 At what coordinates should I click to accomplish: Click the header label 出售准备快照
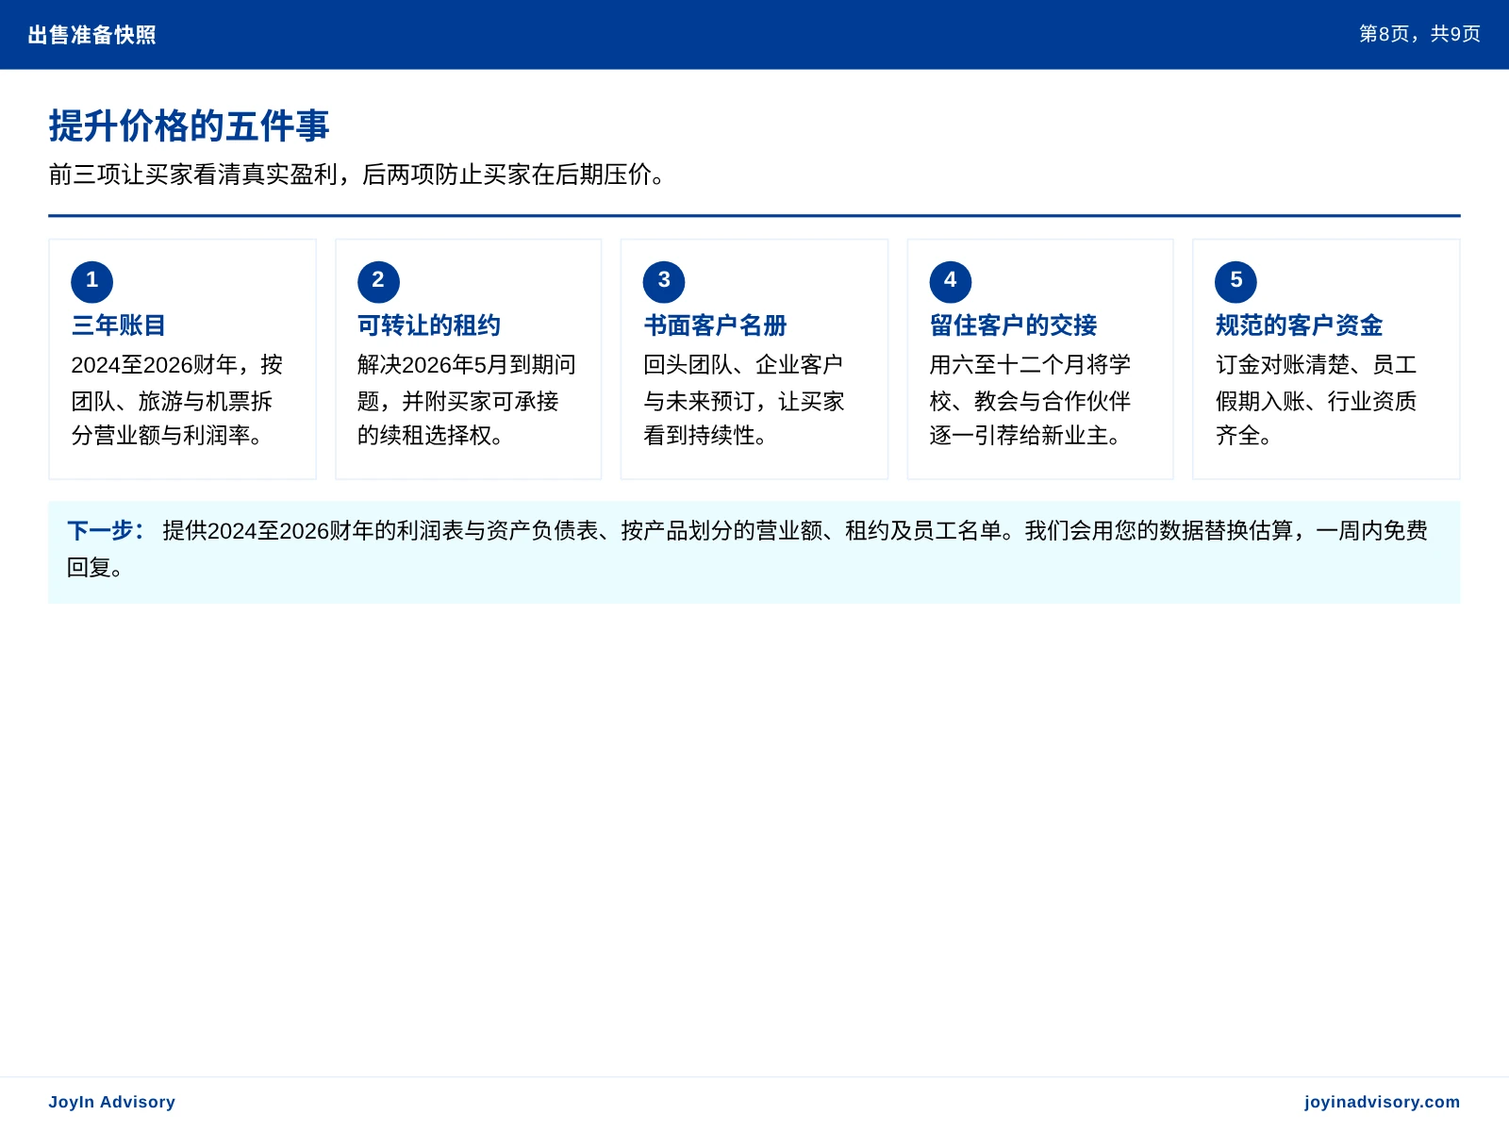point(91,35)
